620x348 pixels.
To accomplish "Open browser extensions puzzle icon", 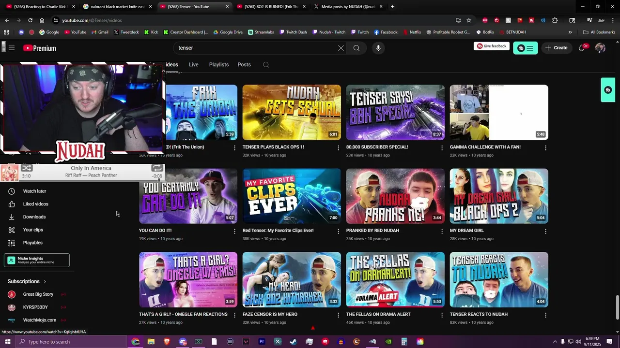I will coord(555,20).
